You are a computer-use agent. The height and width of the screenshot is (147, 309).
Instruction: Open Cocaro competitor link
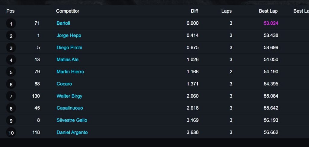click(64, 84)
